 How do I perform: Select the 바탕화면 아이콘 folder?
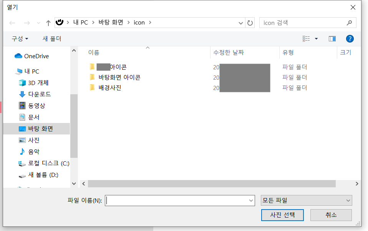pyautogui.click(x=119, y=77)
